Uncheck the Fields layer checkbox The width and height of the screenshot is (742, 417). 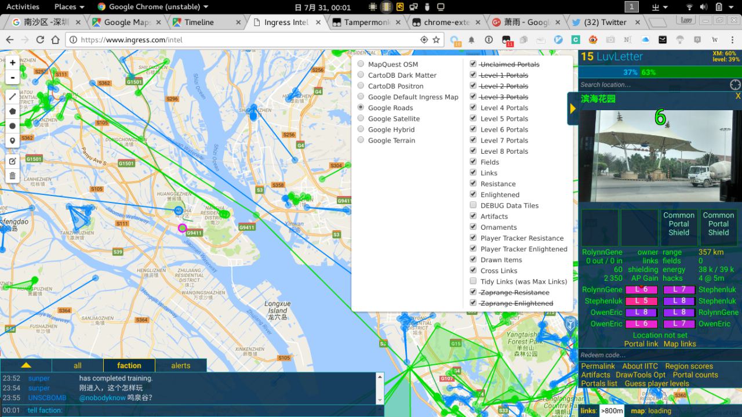pos(474,162)
